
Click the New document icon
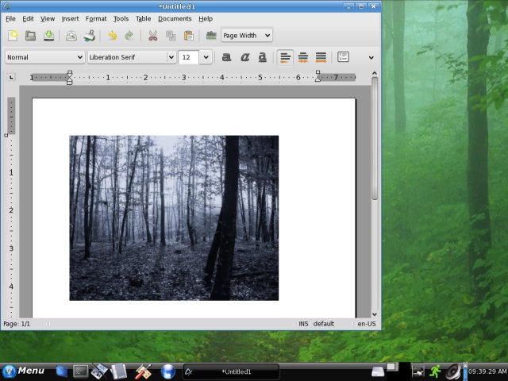[x=13, y=36]
